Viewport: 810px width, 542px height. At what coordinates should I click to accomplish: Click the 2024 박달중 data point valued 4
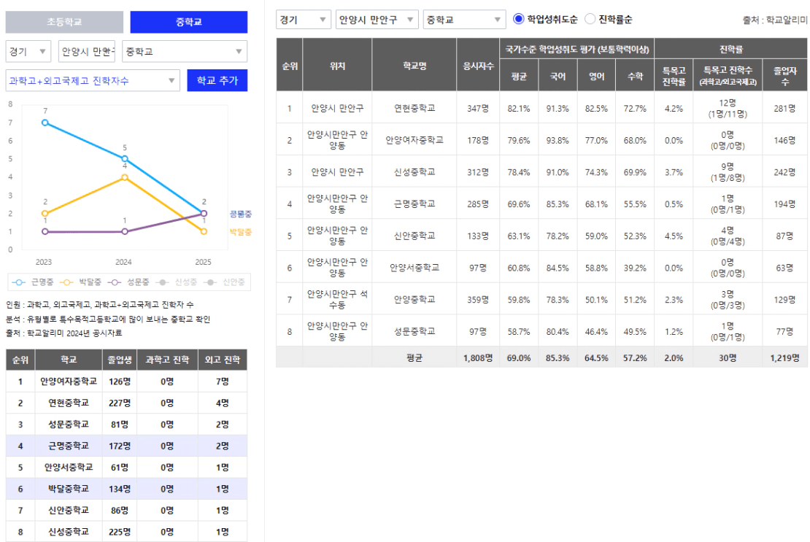point(125,177)
